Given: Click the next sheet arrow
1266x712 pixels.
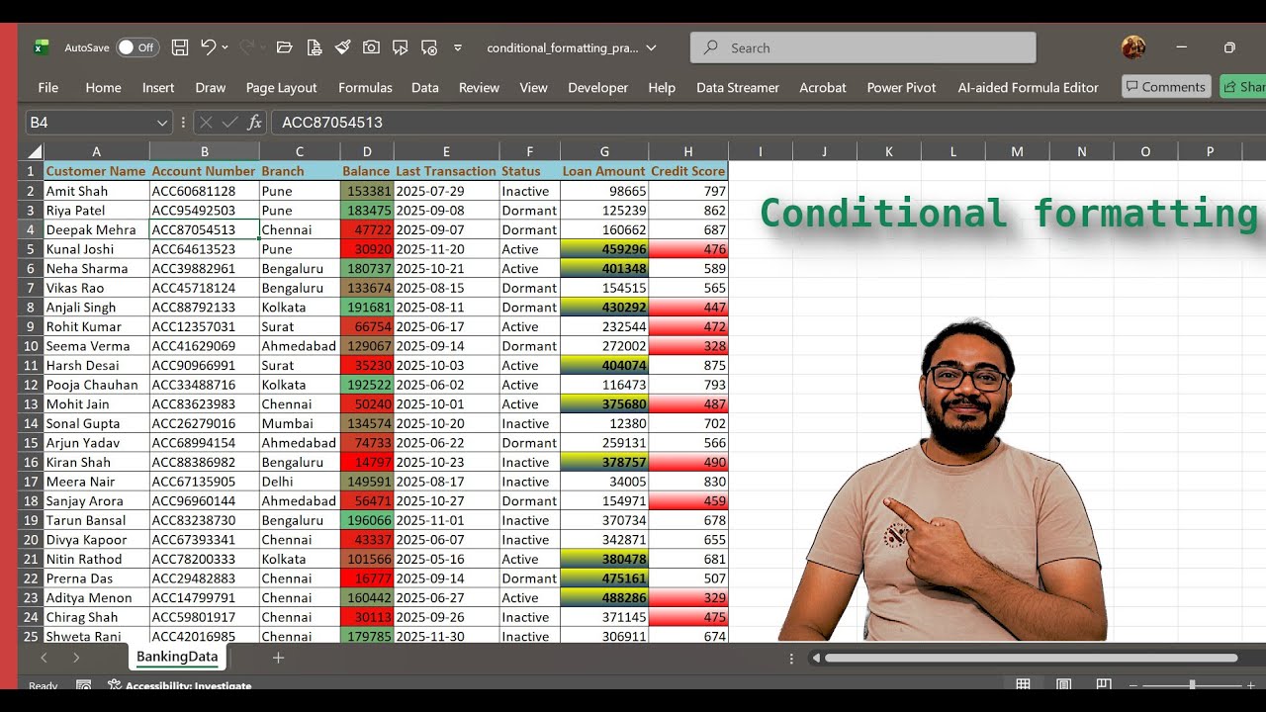Looking at the screenshot, I should point(76,658).
